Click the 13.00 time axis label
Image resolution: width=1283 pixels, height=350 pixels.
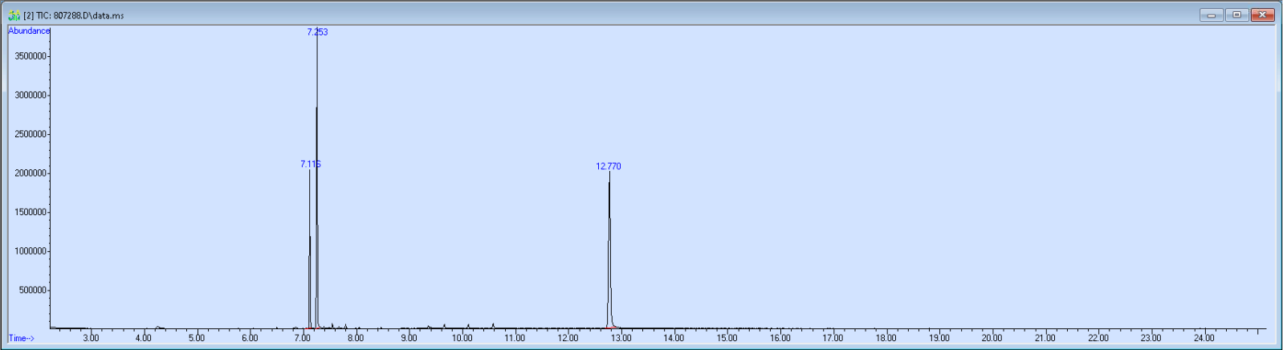point(621,338)
